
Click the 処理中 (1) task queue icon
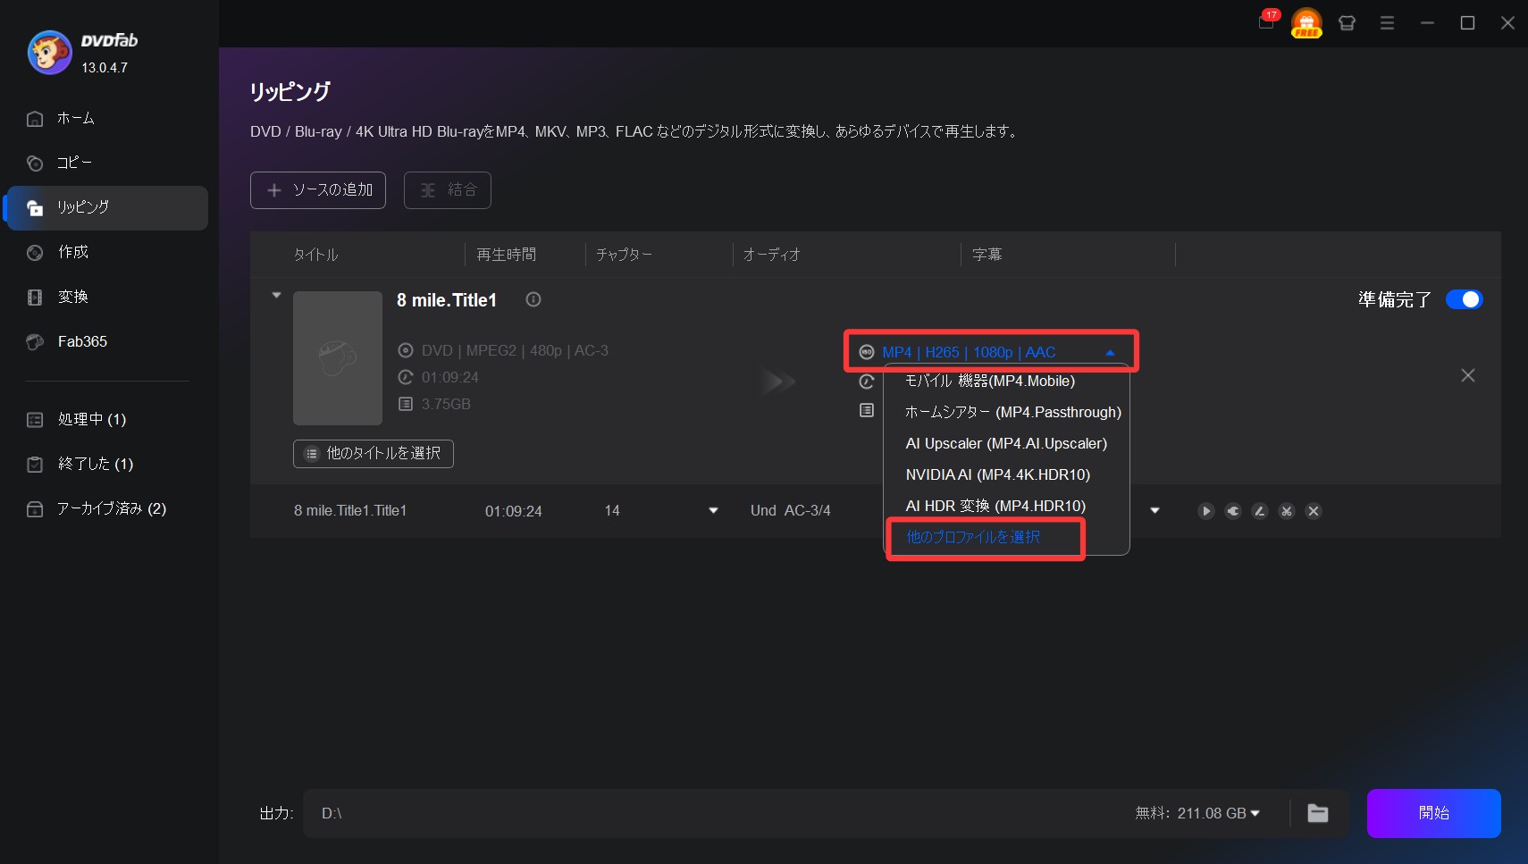(35, 419)
